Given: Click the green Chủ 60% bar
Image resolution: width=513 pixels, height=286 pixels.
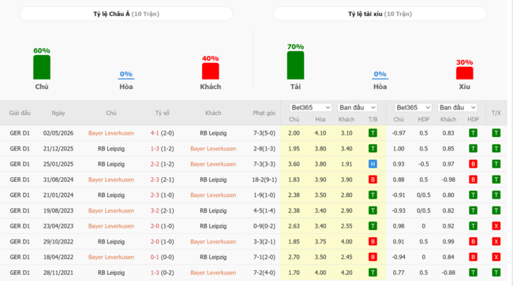Looking at the screenshot, I should pyautogui.click(x=42, y=67).
